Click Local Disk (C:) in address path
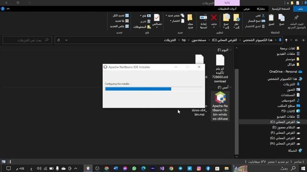 [x=224, y=40]
